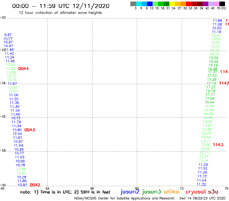
Task: Select the cryosat satellite legend label
Action: [x=196, y=192]
